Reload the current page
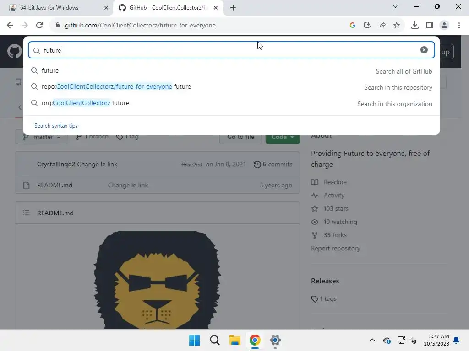Viewport: 469px width, 351px height. (x=39, y=26)
